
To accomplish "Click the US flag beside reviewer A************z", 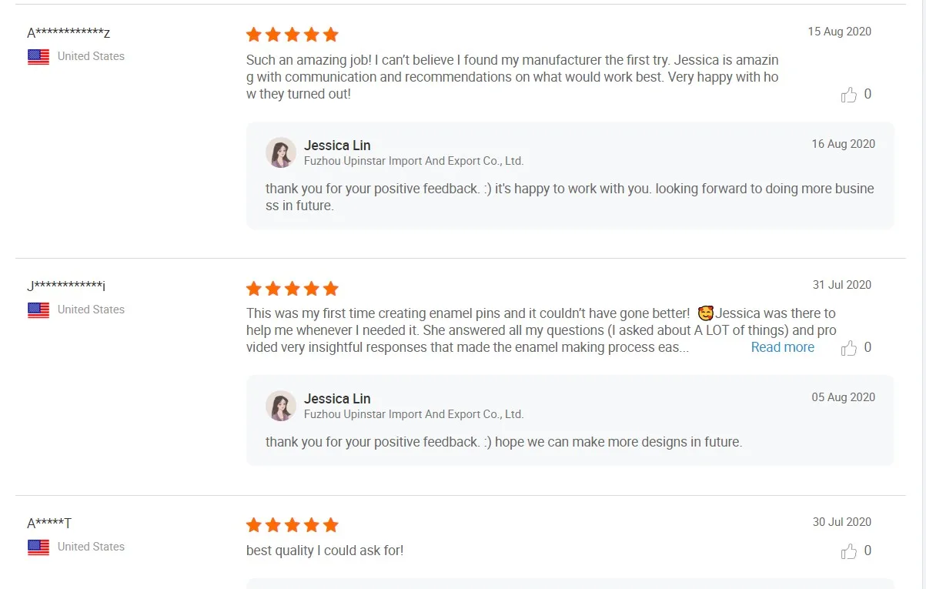I will (x=38, y=56).
